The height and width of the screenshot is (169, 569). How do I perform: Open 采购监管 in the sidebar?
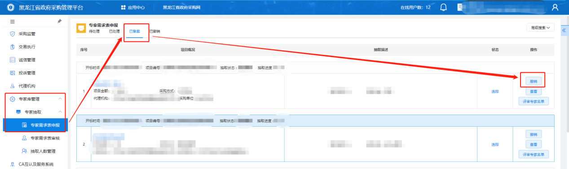click(27, 34)
